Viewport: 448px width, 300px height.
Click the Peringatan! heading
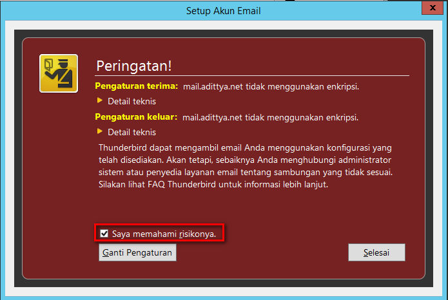click(x=134, y=66)
